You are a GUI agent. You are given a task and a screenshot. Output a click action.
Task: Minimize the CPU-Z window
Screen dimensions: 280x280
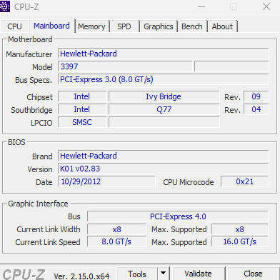point(201,6)
